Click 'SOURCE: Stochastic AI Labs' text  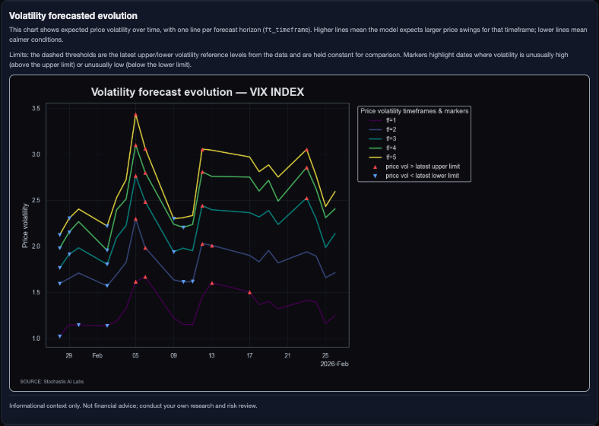52,382
